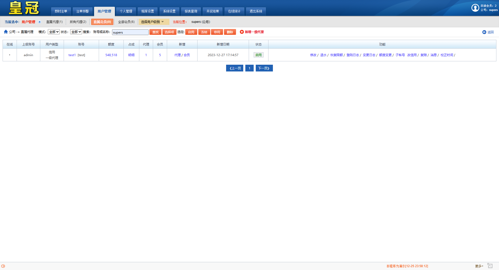Click the home icon beside 公司
Screen dimensions: 499x270
[x=6, y=32]
